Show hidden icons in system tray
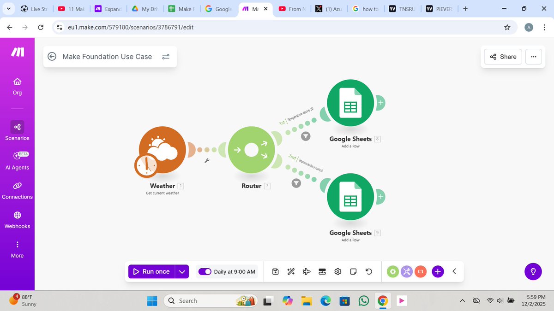The height and width of the screenshot is (311, 554). point(463,301)
